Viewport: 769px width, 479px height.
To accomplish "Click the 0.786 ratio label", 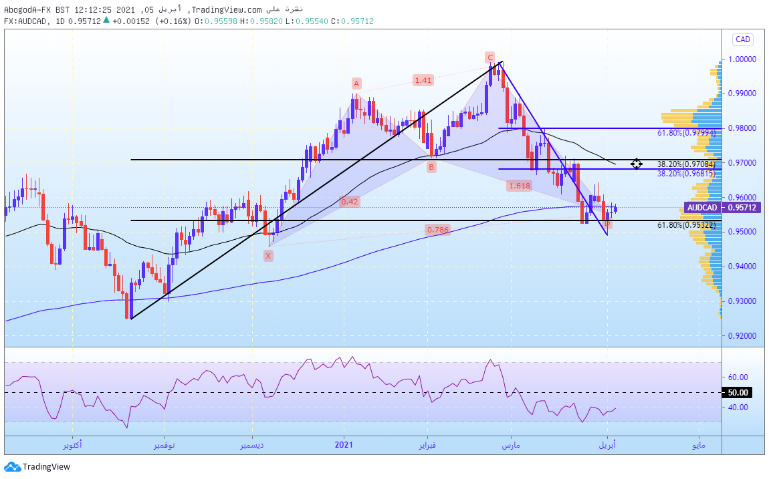I will coord(437,230).
